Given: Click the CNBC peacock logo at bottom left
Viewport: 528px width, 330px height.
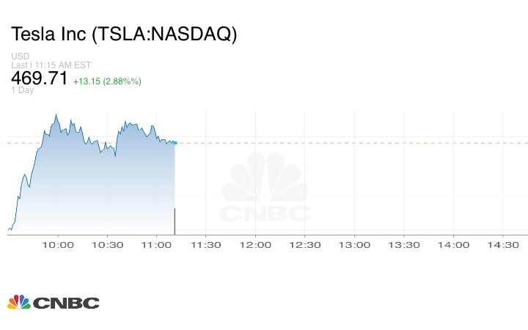Looking at the screenshot, I should coord(53,302).
